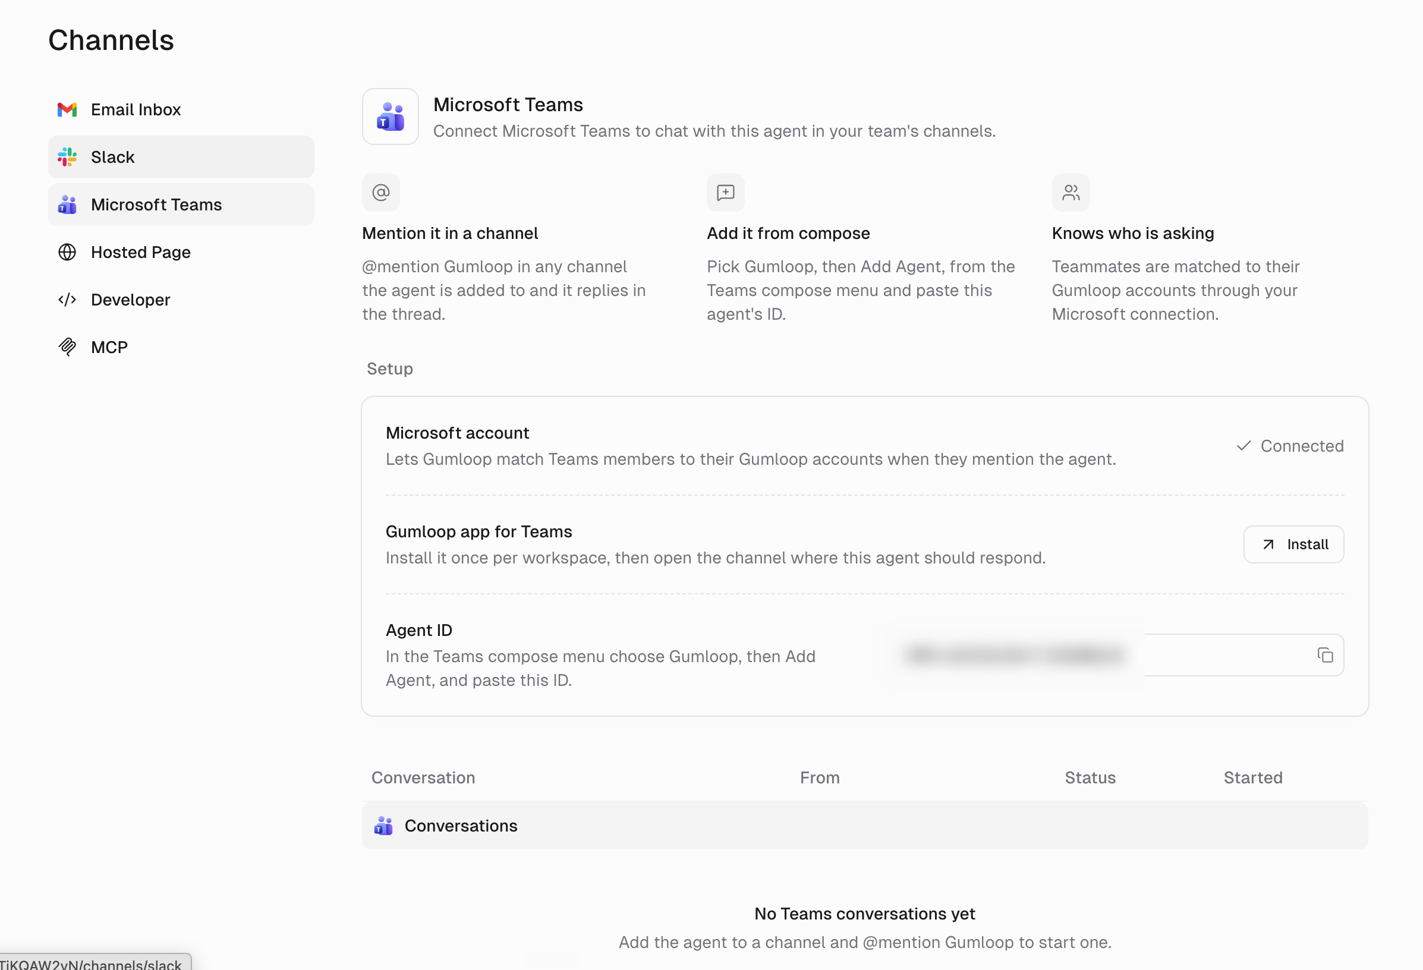1423x970 pixels.
Task: Click the Slack logo icon
Action: pos(67,158)
